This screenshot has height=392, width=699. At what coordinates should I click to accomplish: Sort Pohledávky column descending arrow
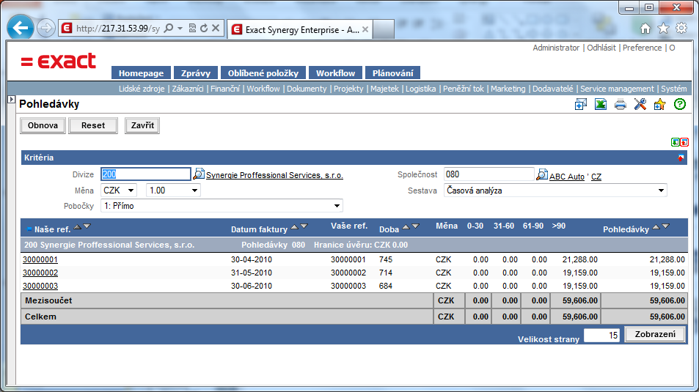(665, 226)
